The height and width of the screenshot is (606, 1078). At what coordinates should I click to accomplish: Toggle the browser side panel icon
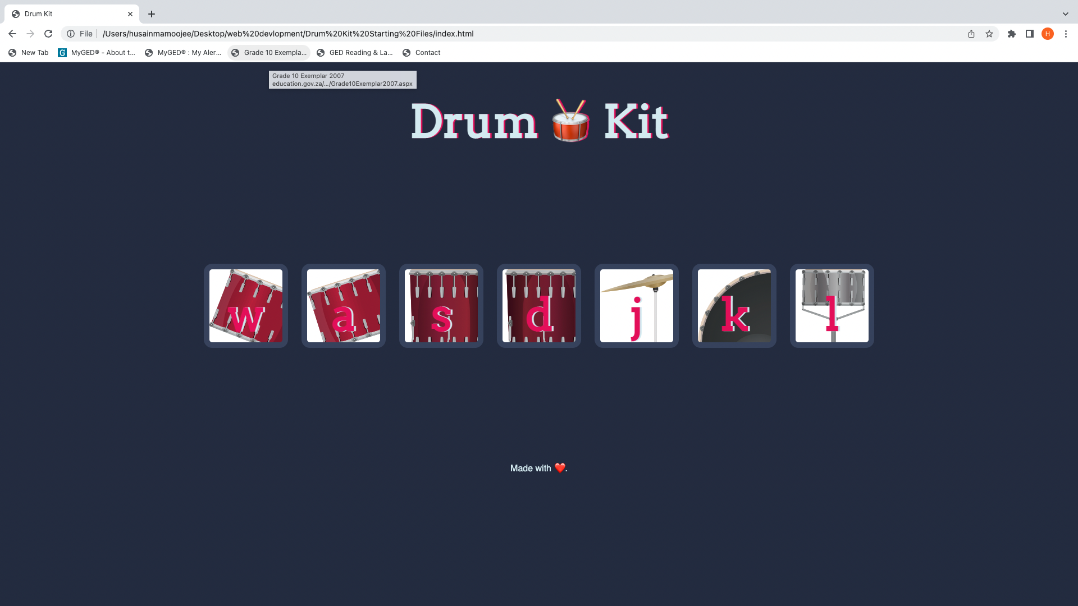click(1030, 34)
